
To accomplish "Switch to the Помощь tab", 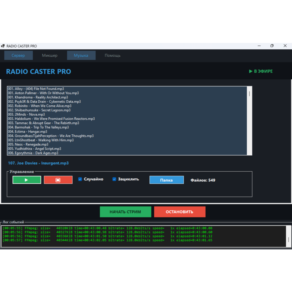I will [x=112, y=55].
